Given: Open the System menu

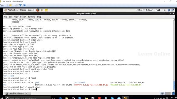Looking at the screenshot, I should pyautogui.click(x=31, y=10).
